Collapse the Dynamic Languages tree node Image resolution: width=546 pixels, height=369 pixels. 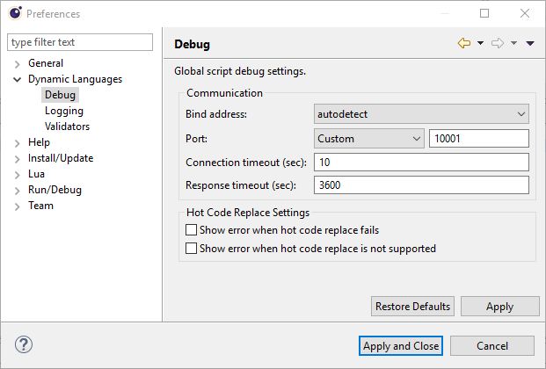click(x=17, y=79)
